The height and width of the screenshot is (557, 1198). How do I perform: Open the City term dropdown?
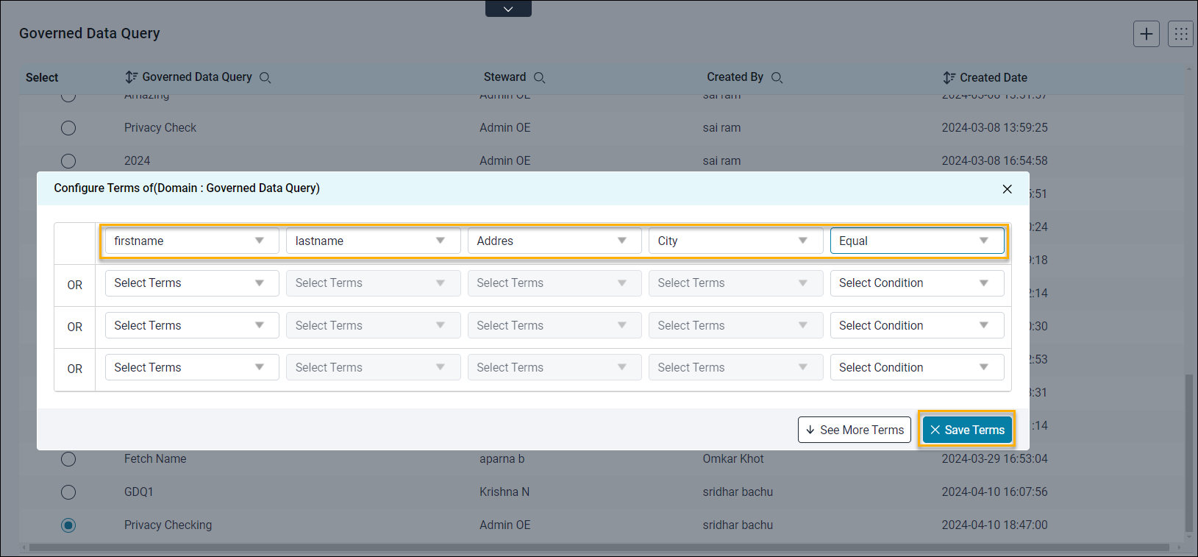pos(735,241)
